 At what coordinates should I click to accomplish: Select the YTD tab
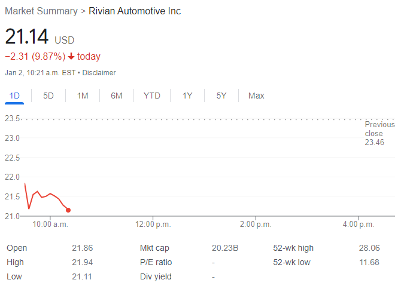coord(152,96)
